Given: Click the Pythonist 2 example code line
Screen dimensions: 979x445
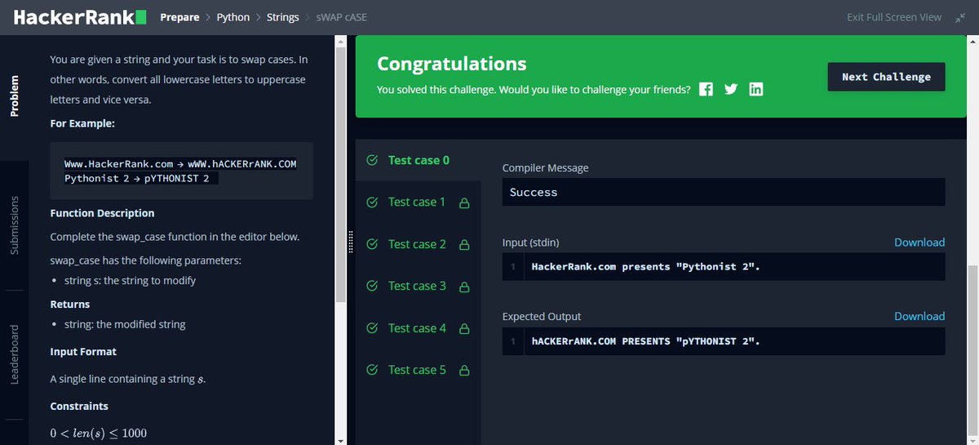Looking at the screenshot, I should pos(136,178).
